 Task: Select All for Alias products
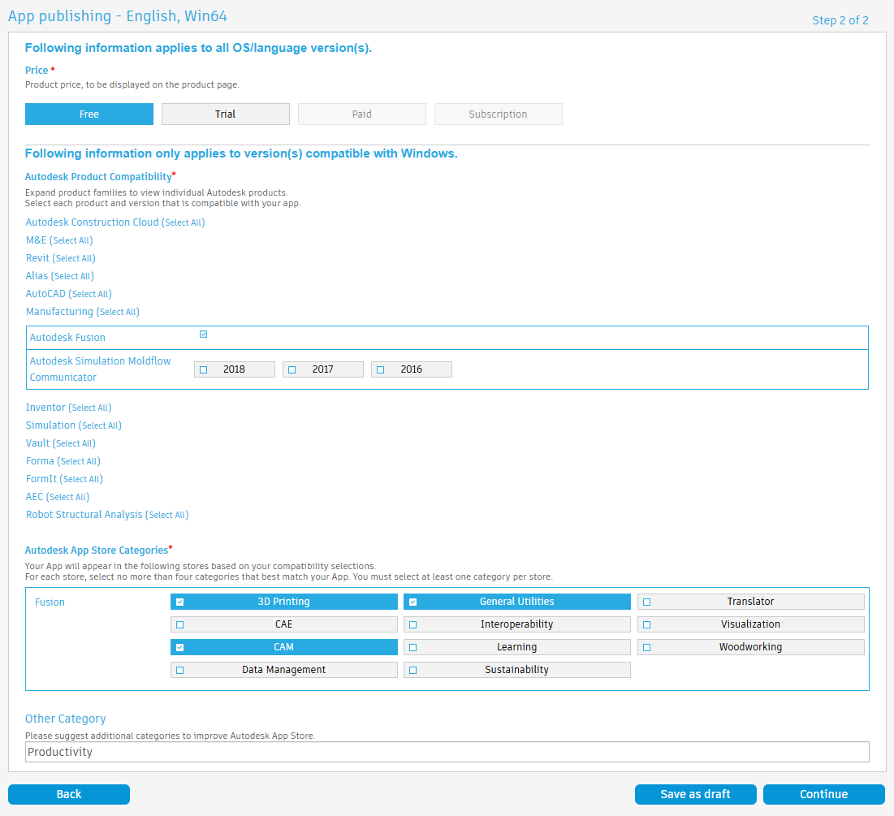point(72,276)
